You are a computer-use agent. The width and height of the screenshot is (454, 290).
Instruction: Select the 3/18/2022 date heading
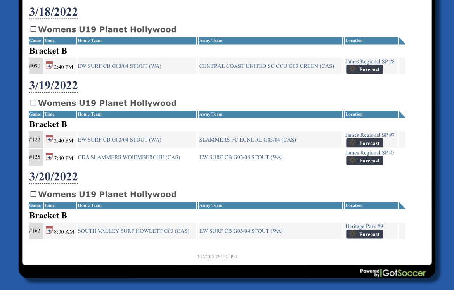click(x=54, y=12)
